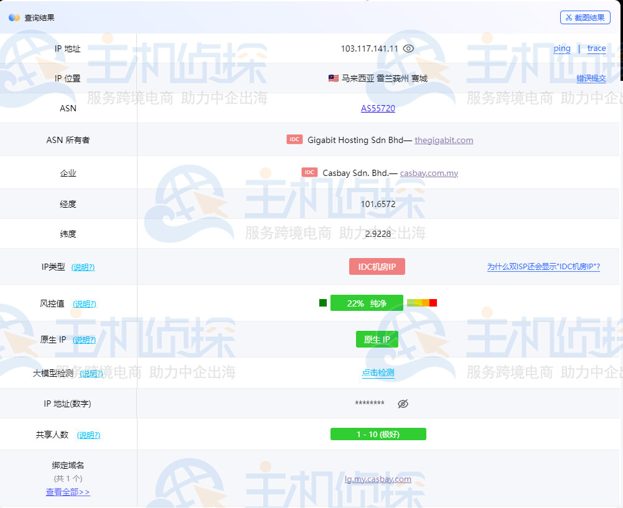Click the query result logo icon in header
Screen dimensions: 623x508
pos(14,17)
